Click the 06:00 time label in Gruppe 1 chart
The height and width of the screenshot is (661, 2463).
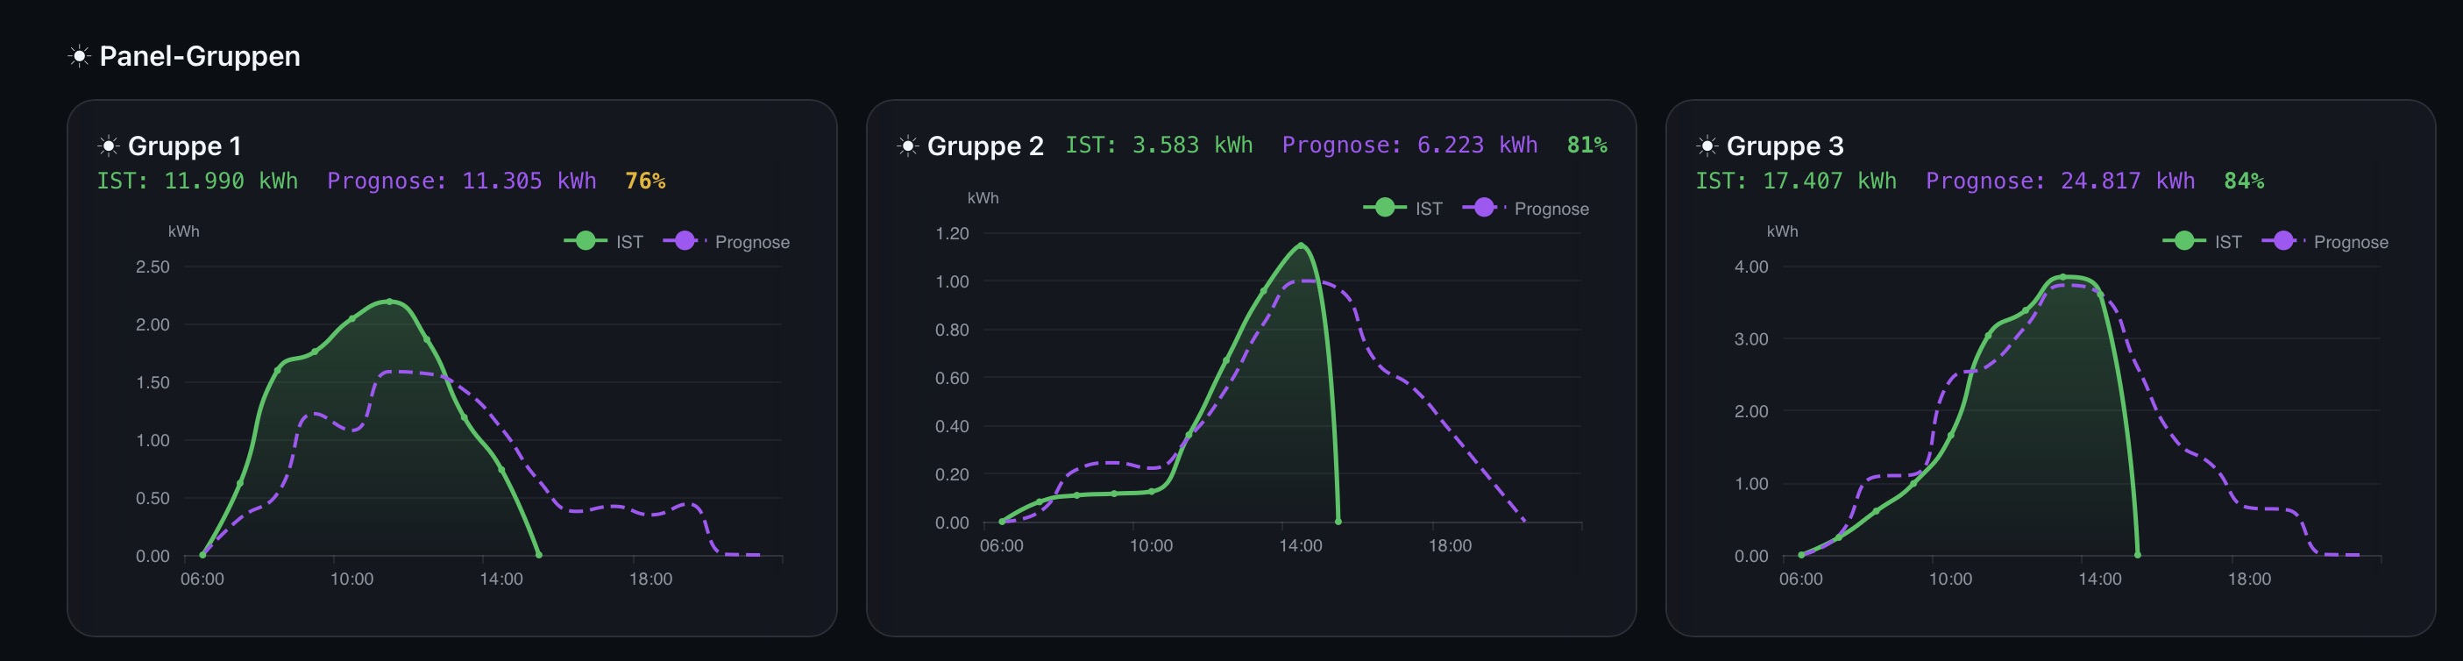click(202, 579)
